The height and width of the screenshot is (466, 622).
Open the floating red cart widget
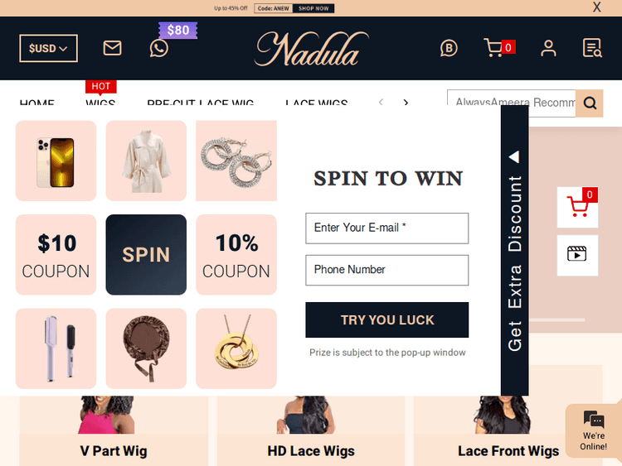[x=577, y=207]
